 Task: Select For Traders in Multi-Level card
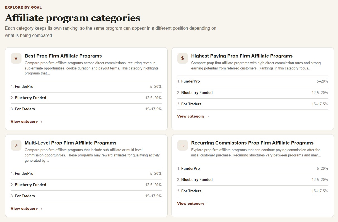25,196
